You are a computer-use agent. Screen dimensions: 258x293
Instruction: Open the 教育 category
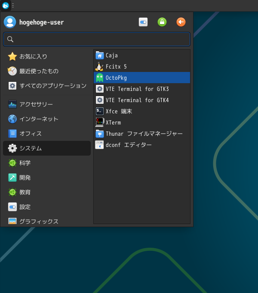[47, 192]
